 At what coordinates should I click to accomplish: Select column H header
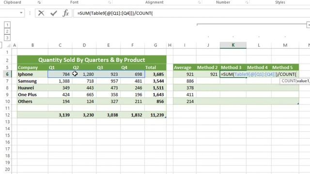point(170,45)
